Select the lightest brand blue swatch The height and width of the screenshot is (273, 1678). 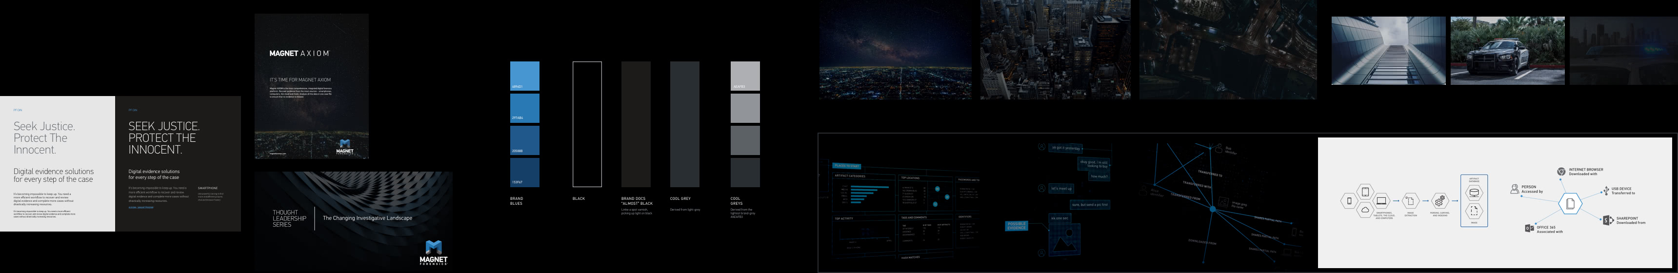524,76
